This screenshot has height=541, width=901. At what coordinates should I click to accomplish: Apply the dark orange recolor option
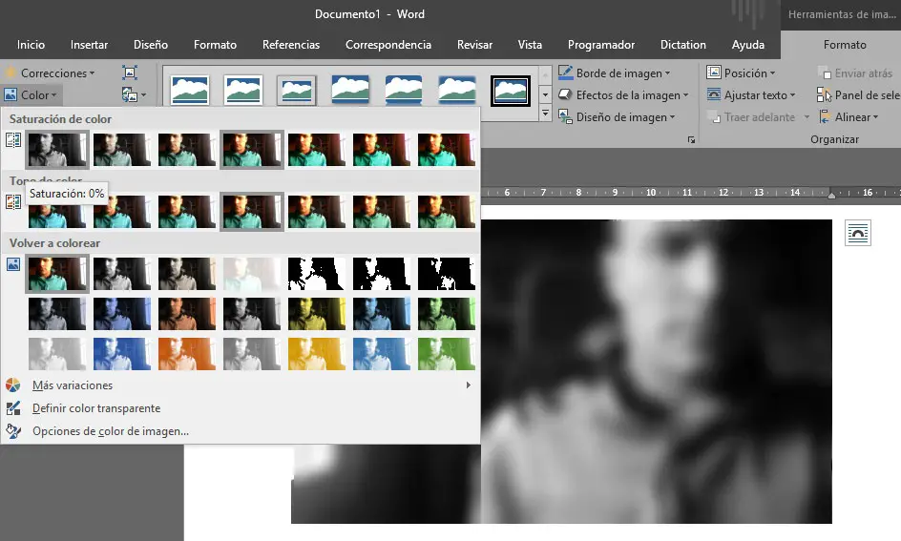[x=187, y=313]
